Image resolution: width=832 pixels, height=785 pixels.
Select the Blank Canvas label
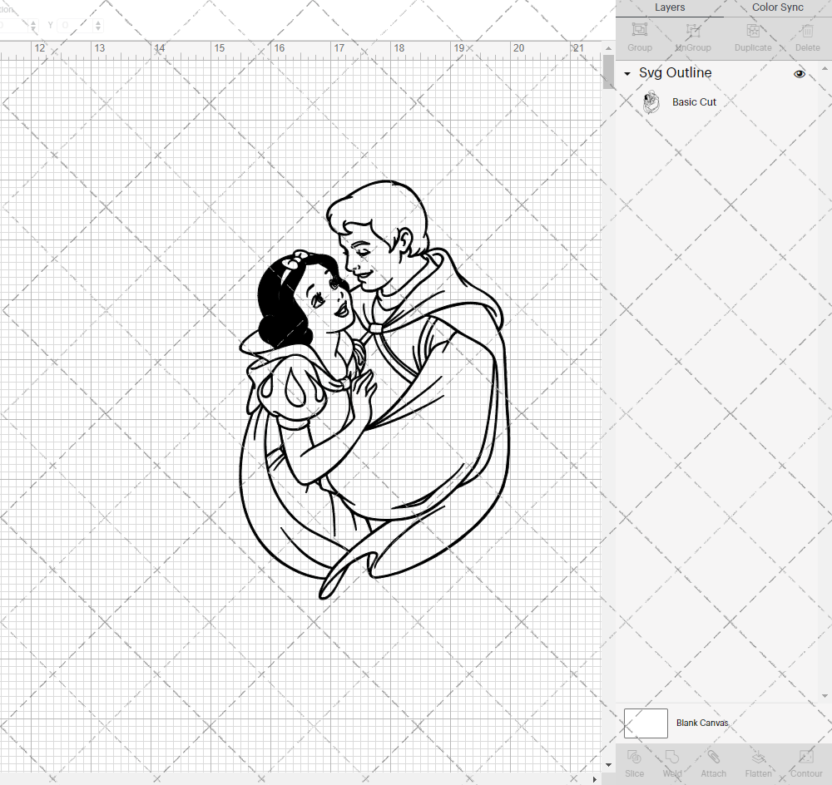click(702, 723)
